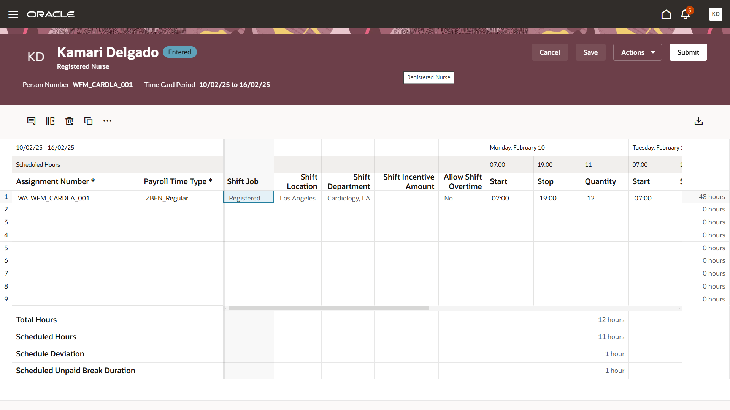
Task: Open the notifications bell
Action: tap(685, 14)
